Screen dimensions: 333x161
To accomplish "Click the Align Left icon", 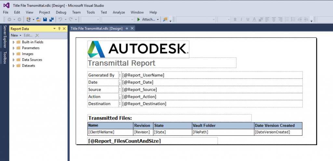I will coord(267,20).
